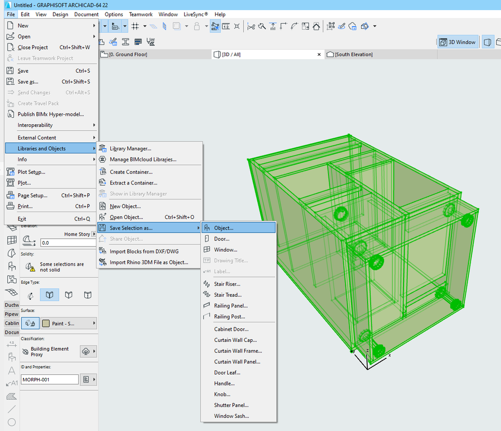Select the highlighted second Edge Type option
This screenshot has height=431, width=501.
tap(49, 295)
